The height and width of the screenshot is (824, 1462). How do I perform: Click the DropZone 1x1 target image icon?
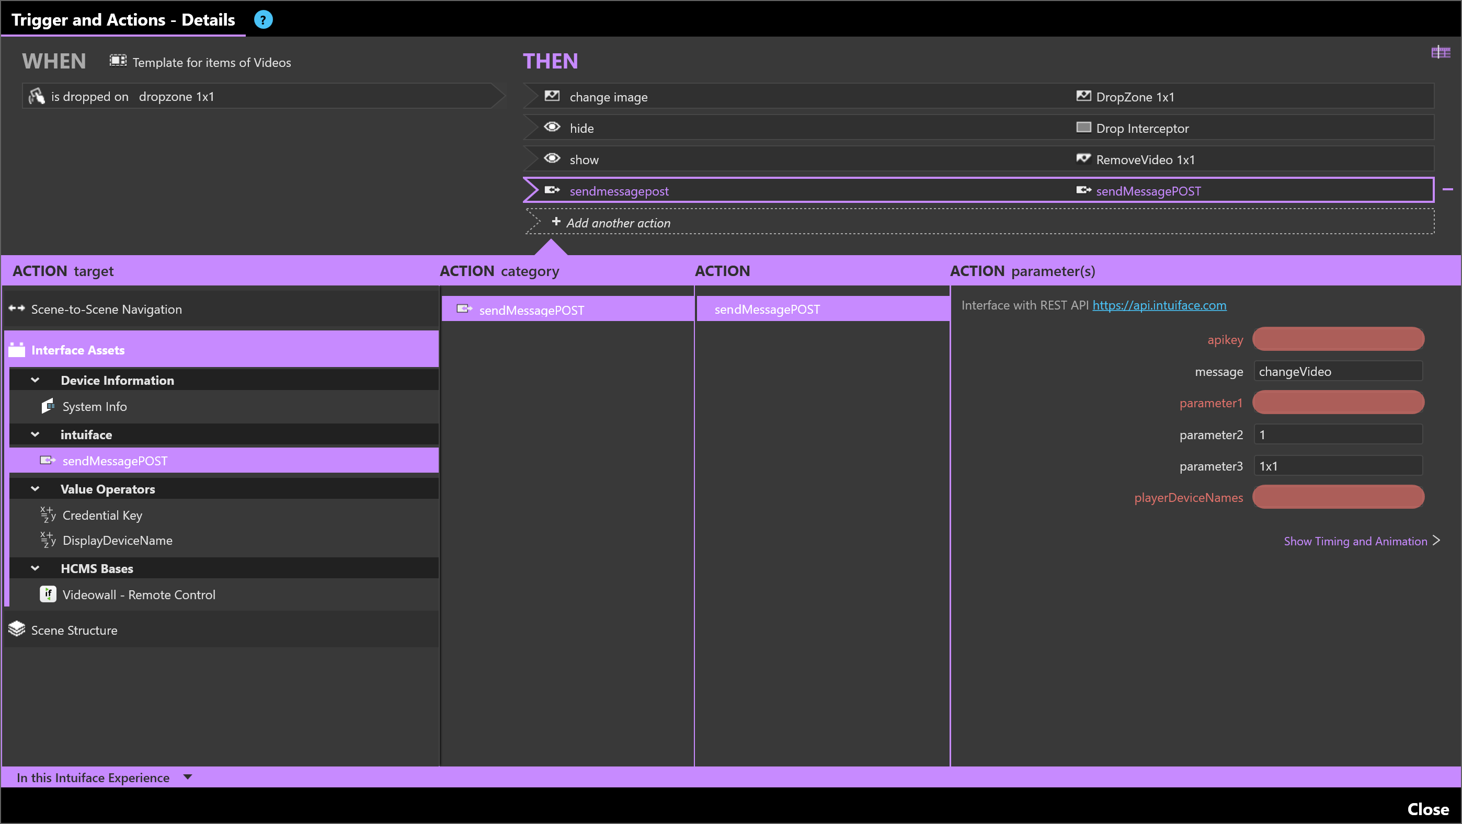1083,96
